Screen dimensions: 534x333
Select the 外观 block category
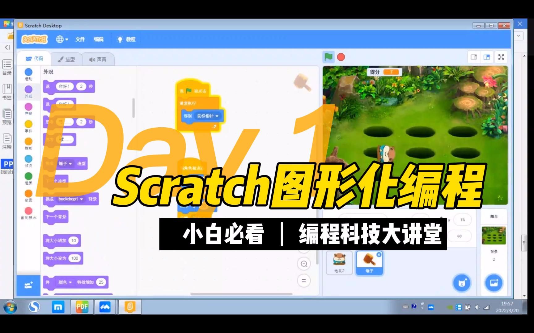point(28,92)
